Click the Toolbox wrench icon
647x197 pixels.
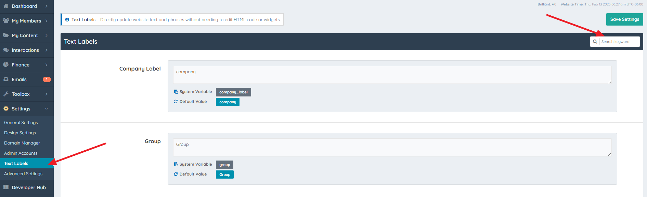click(x=6, y=94)
